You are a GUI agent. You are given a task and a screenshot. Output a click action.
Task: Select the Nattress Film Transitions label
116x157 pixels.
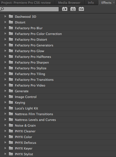coord(34,114)
